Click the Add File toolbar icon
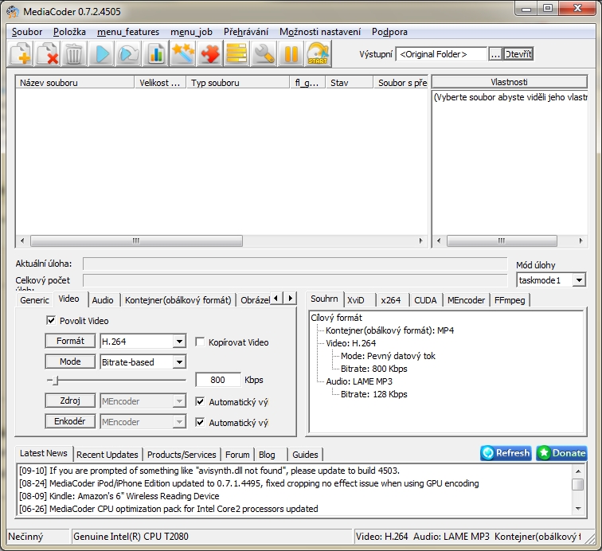Viewport: 602px width, 551px height. point(21,54)
